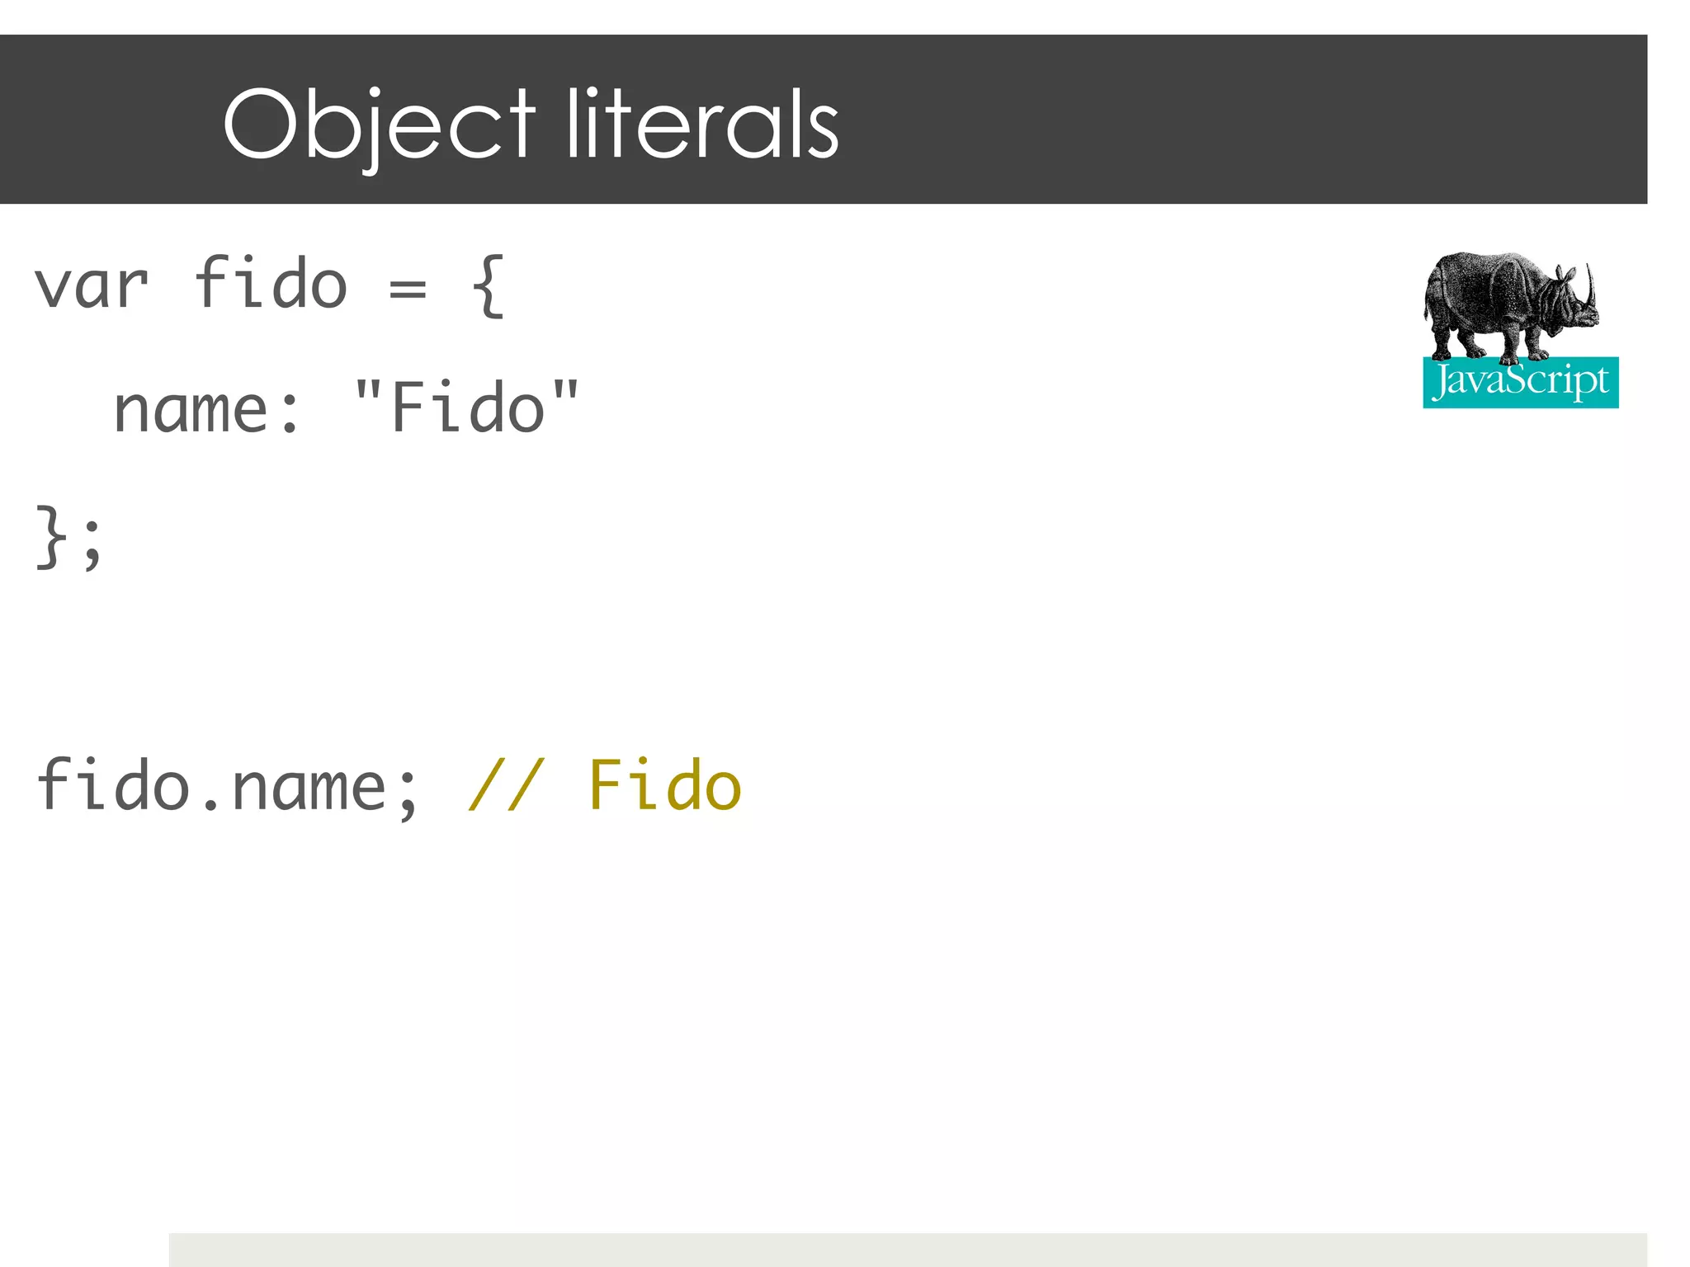
Task: Click the semicolon after the closing brace
Action: coord(92,544)
